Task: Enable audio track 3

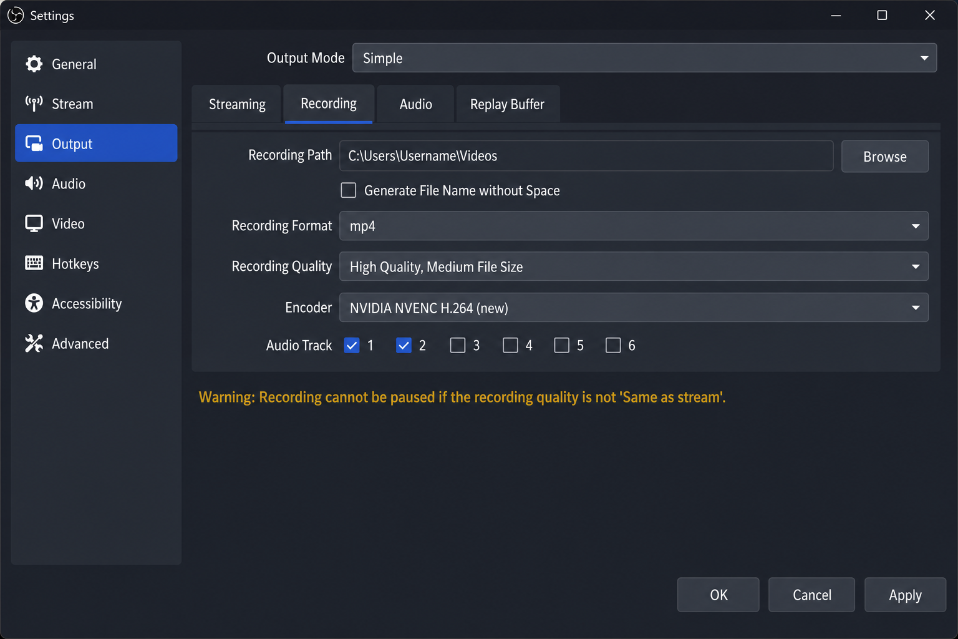Action: coord(458,345)
